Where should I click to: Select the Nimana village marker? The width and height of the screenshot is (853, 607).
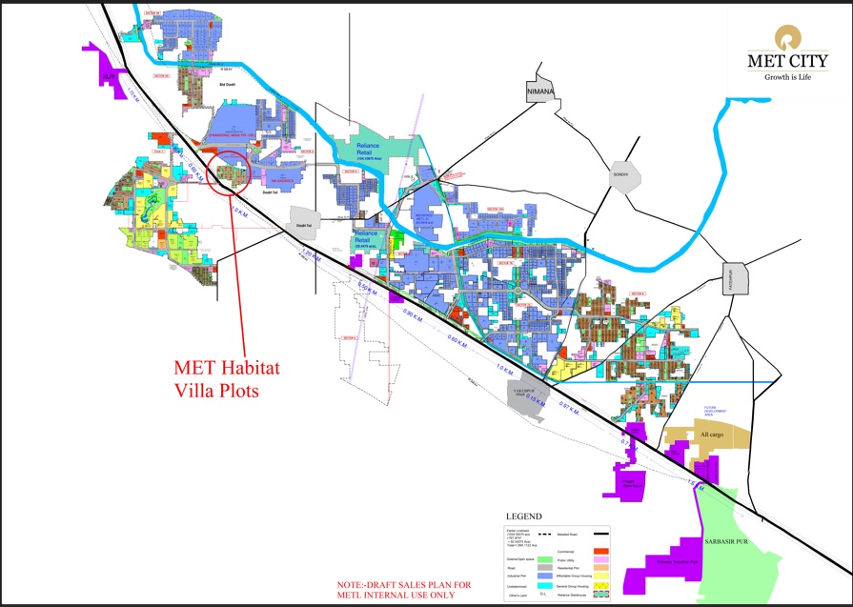pos(538,91)
